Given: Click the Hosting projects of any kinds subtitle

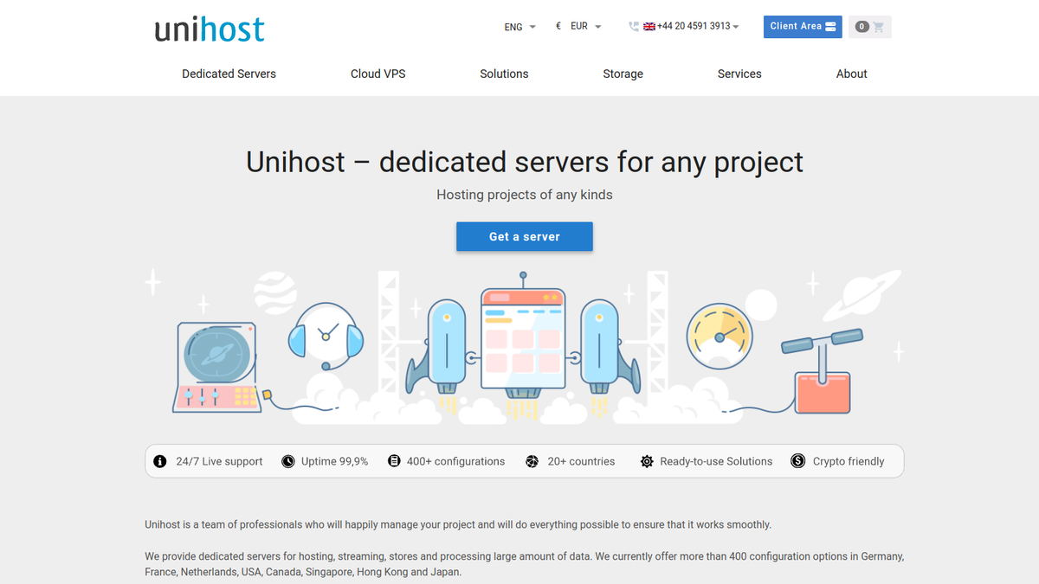Looking at the screenshot, I should 525,195.
